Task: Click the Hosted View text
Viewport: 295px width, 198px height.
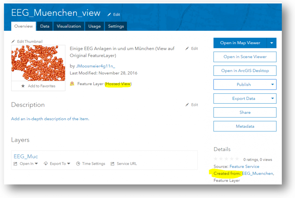Action: click(x=118, y=84)
